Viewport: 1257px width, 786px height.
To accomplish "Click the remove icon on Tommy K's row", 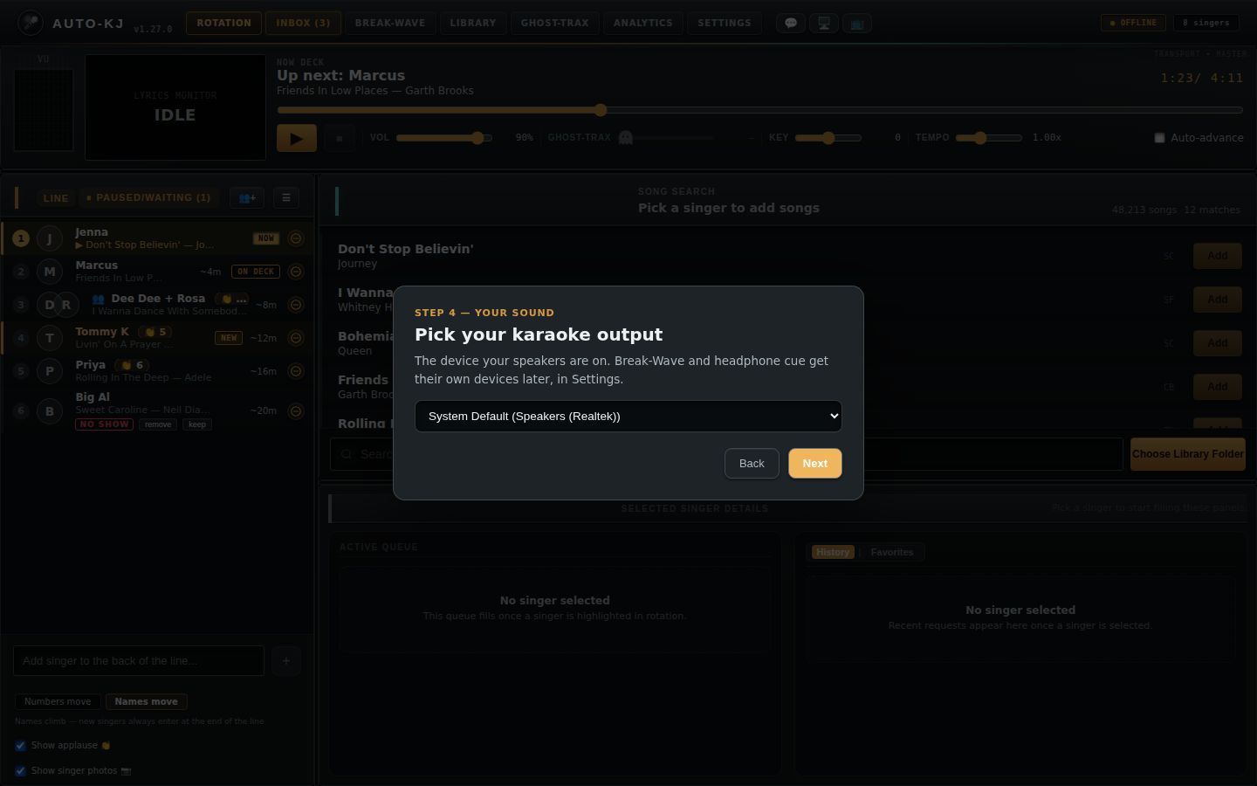I will point(296,338).
